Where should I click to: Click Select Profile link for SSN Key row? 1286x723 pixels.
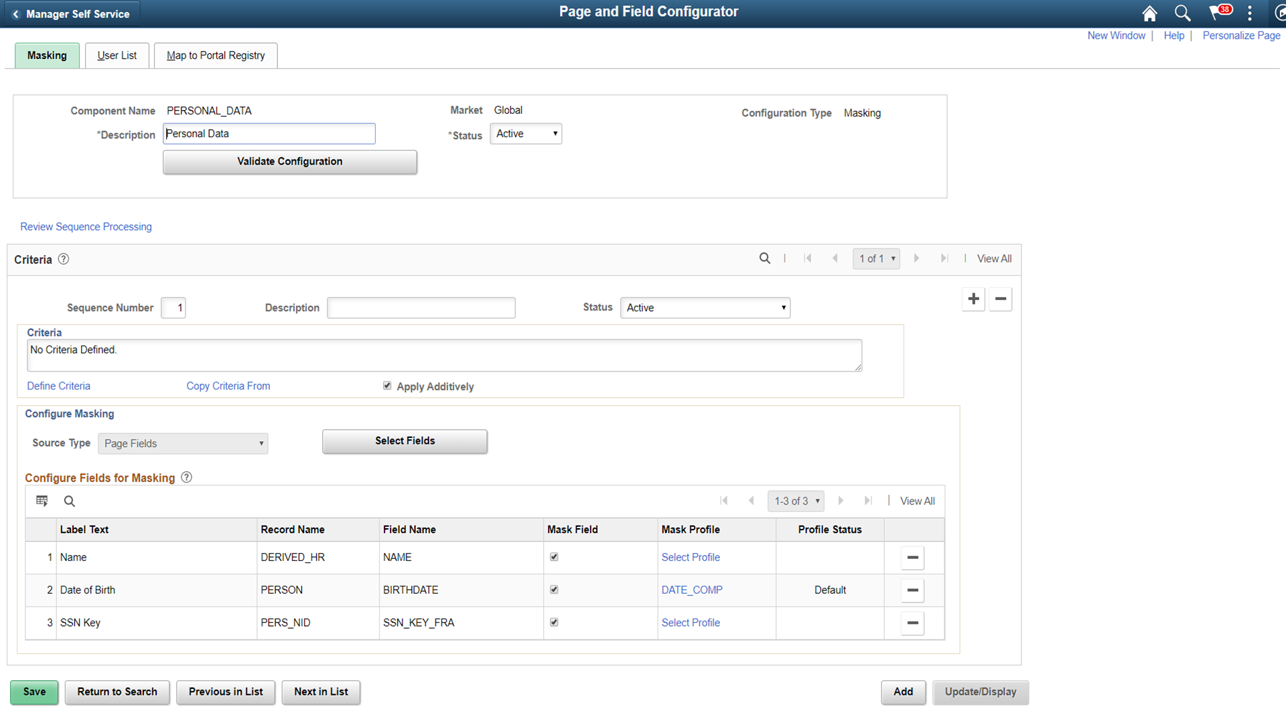(691, 623)
